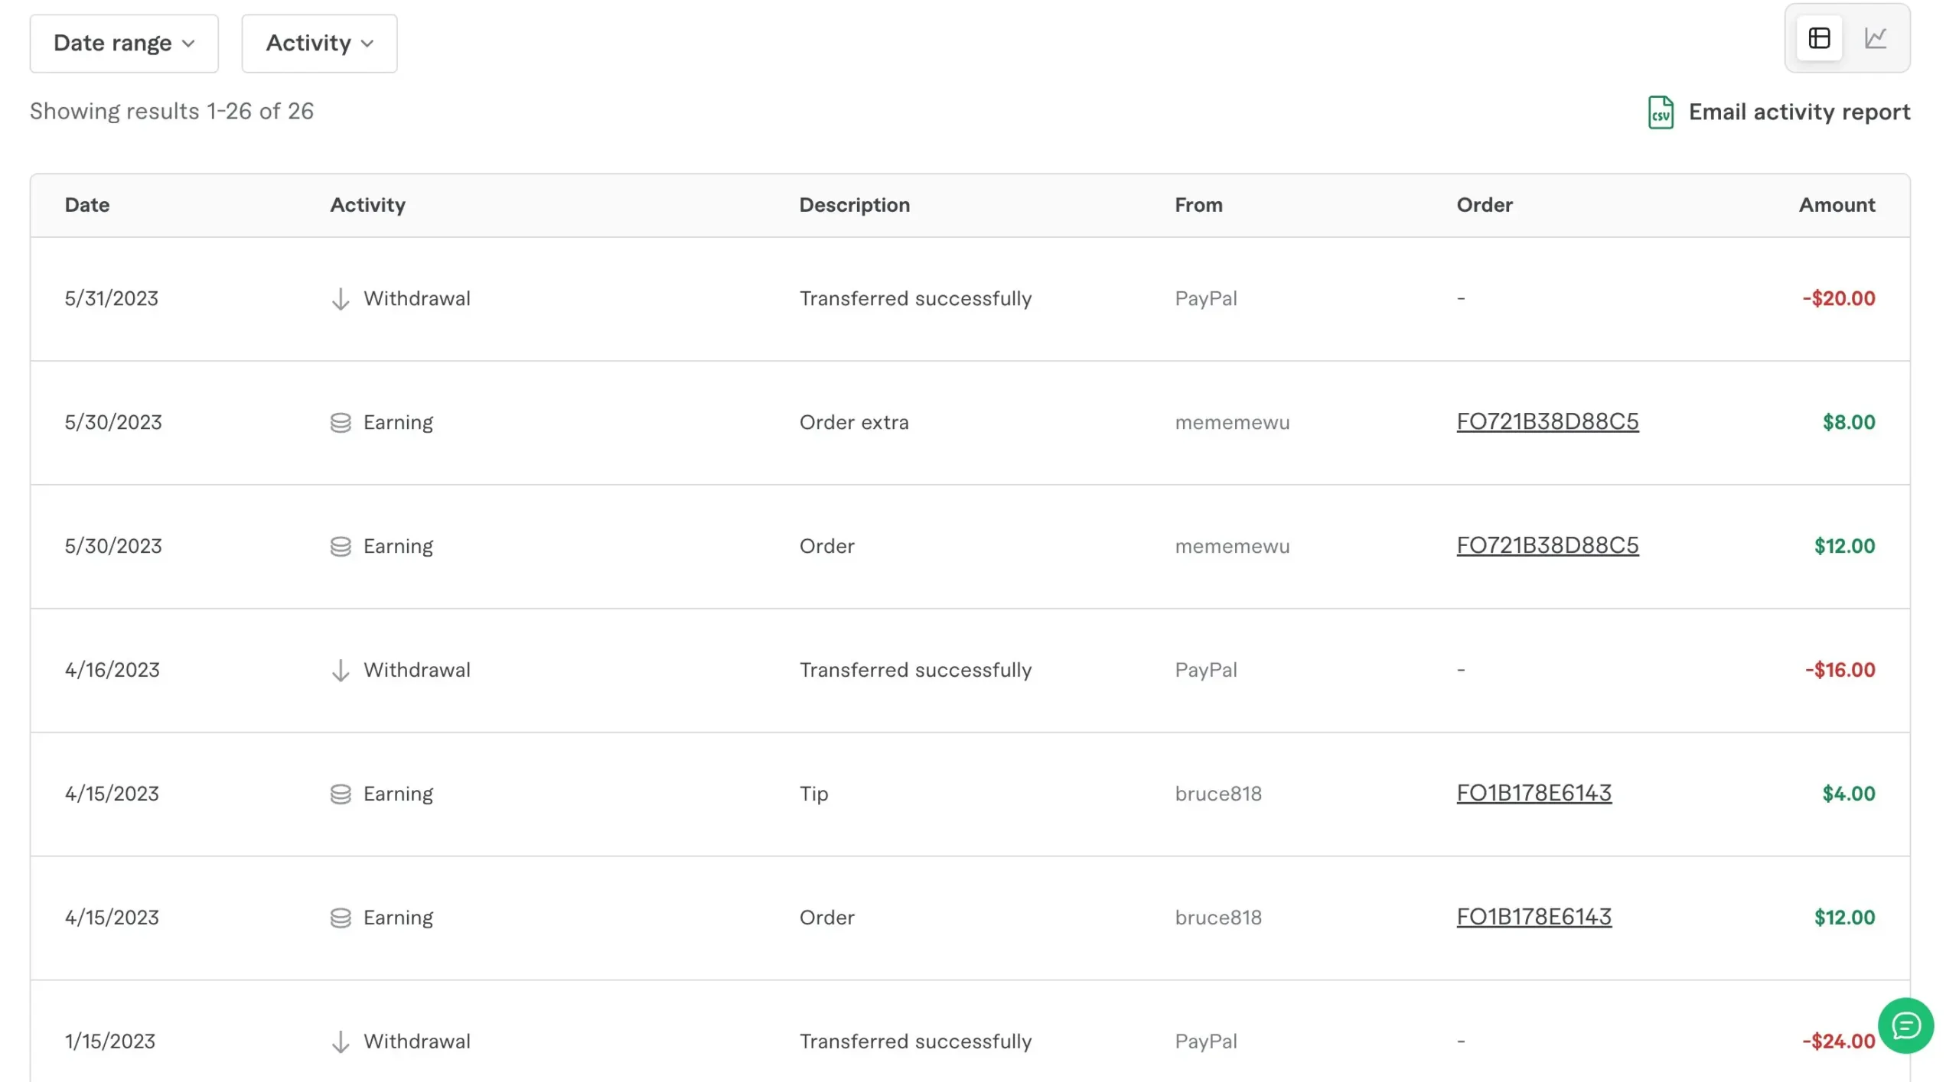Click the Order column header

point(1485,205)
